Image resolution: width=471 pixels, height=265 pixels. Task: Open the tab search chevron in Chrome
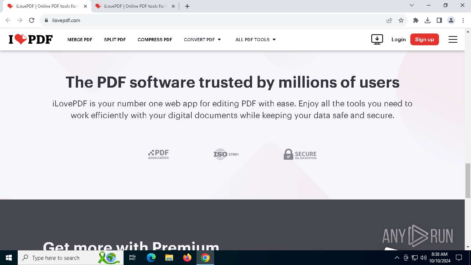(x=412, y=6)
